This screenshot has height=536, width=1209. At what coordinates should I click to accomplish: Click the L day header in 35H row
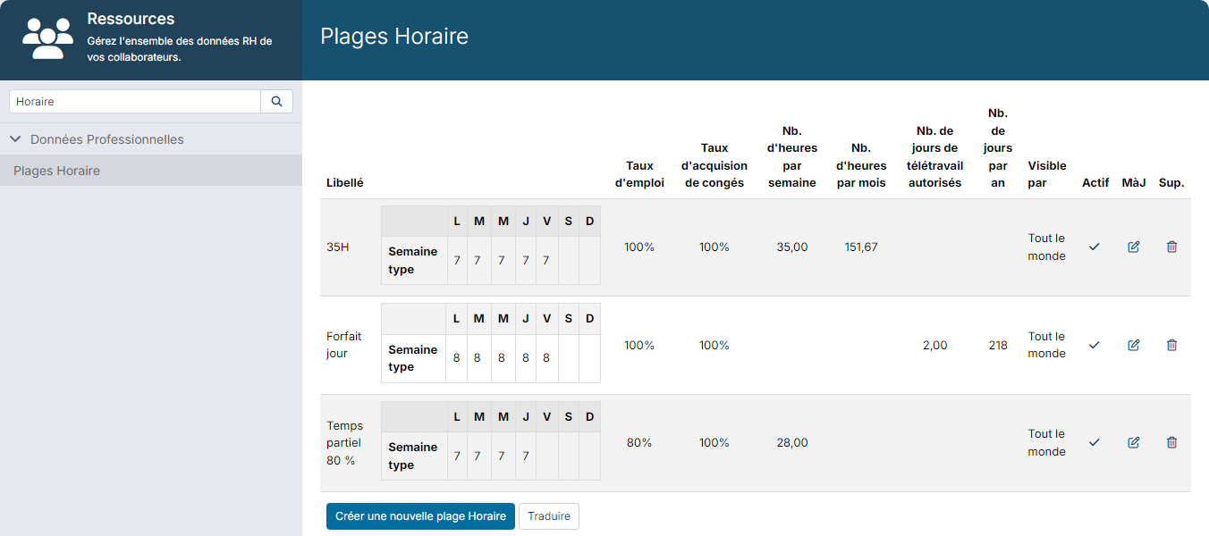(457, 221)
